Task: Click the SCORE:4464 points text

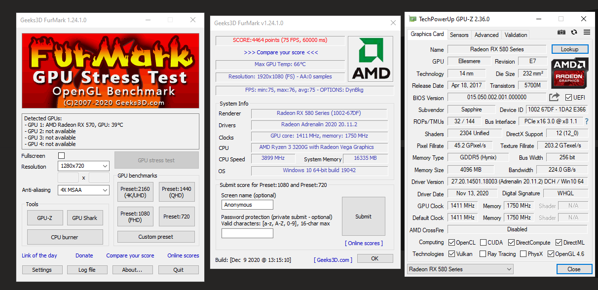Action: click(280, 40)
